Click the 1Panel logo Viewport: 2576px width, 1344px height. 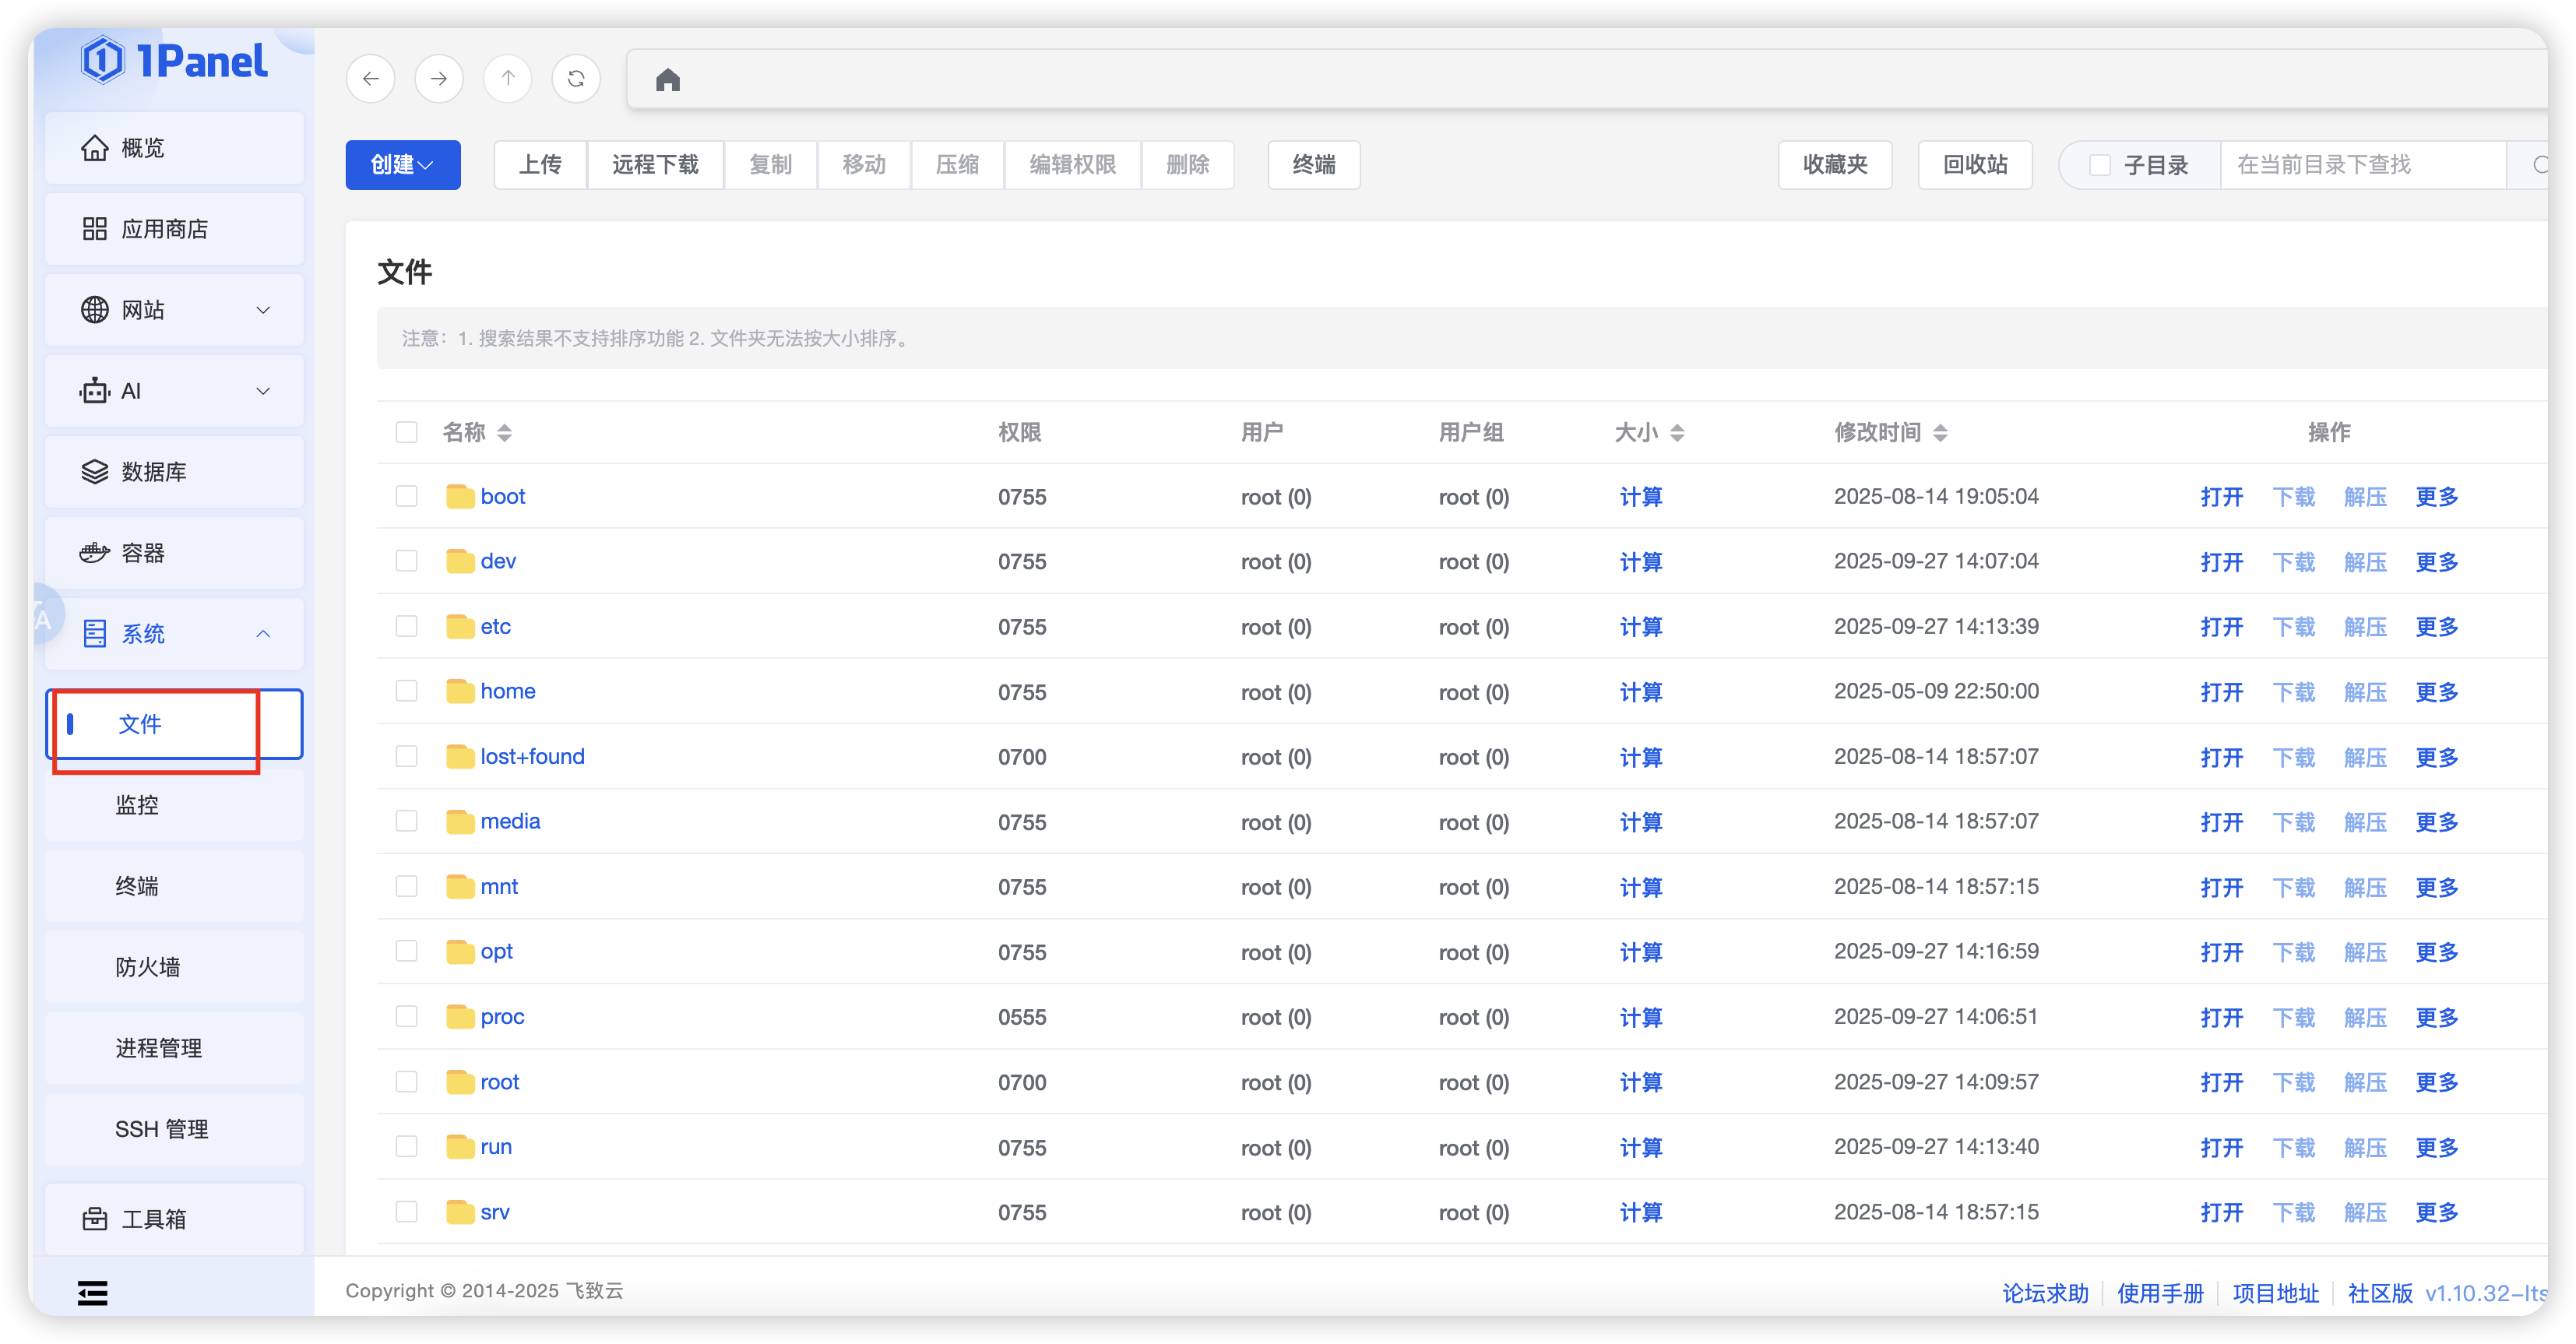coord(174,61)
